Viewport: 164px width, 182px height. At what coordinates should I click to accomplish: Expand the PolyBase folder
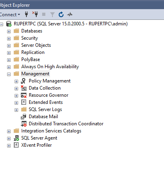pos(9,60)
